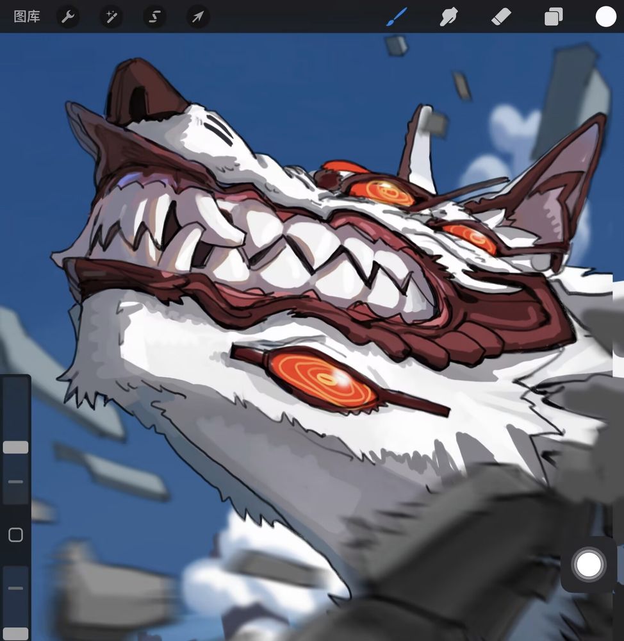Click the brush size slider handle
Image resolution: width=624 pixels, height=641 pixels.
tap(15, 447)
